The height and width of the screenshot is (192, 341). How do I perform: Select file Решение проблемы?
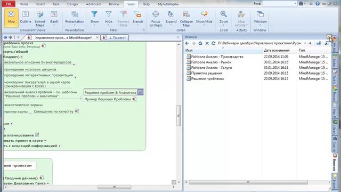tap(205, 78)
